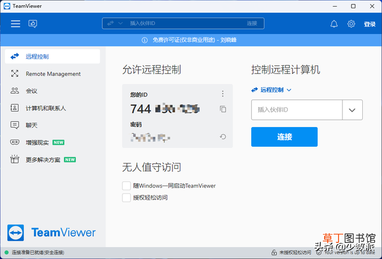Screen dimensions: 382x259
Task: Click the NEW badge beside 增强现实
Action: (58, 142)
